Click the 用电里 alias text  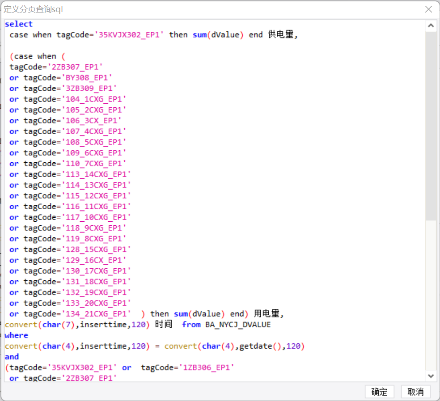click(x=267, y=313)
